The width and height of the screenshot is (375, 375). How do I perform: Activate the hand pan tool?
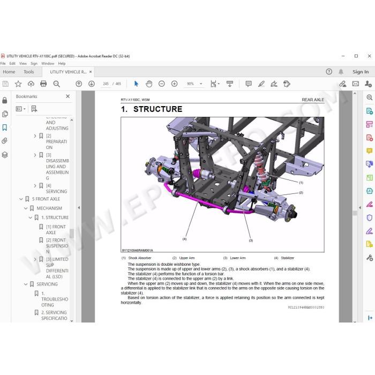[149, 84]
